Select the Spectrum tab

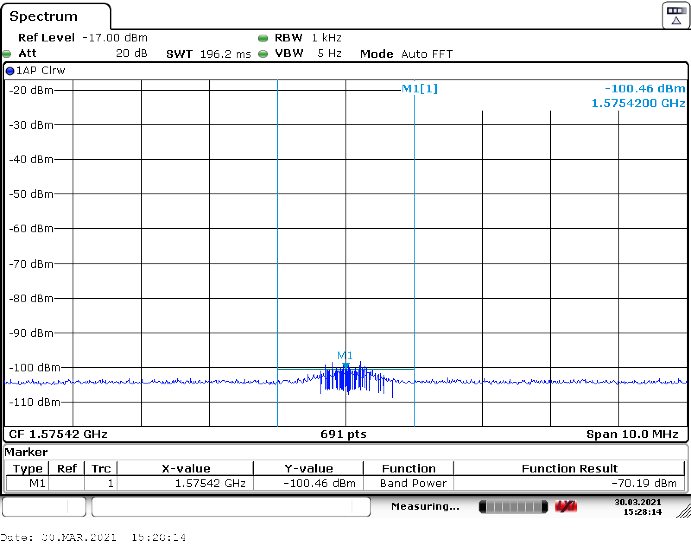pos(44,16)
